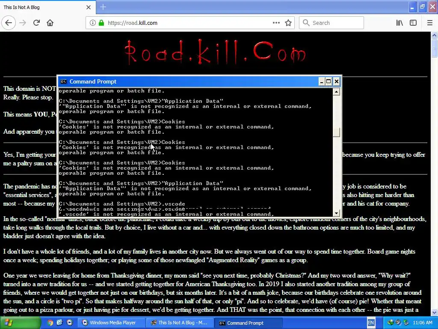Click the Command Prompt scroll up arrow
Image resolution: width=438 pixels, height=329 pixels.
336,92
